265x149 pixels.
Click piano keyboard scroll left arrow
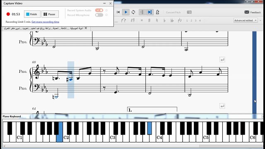pyautogui.click(x=4, y=146)
